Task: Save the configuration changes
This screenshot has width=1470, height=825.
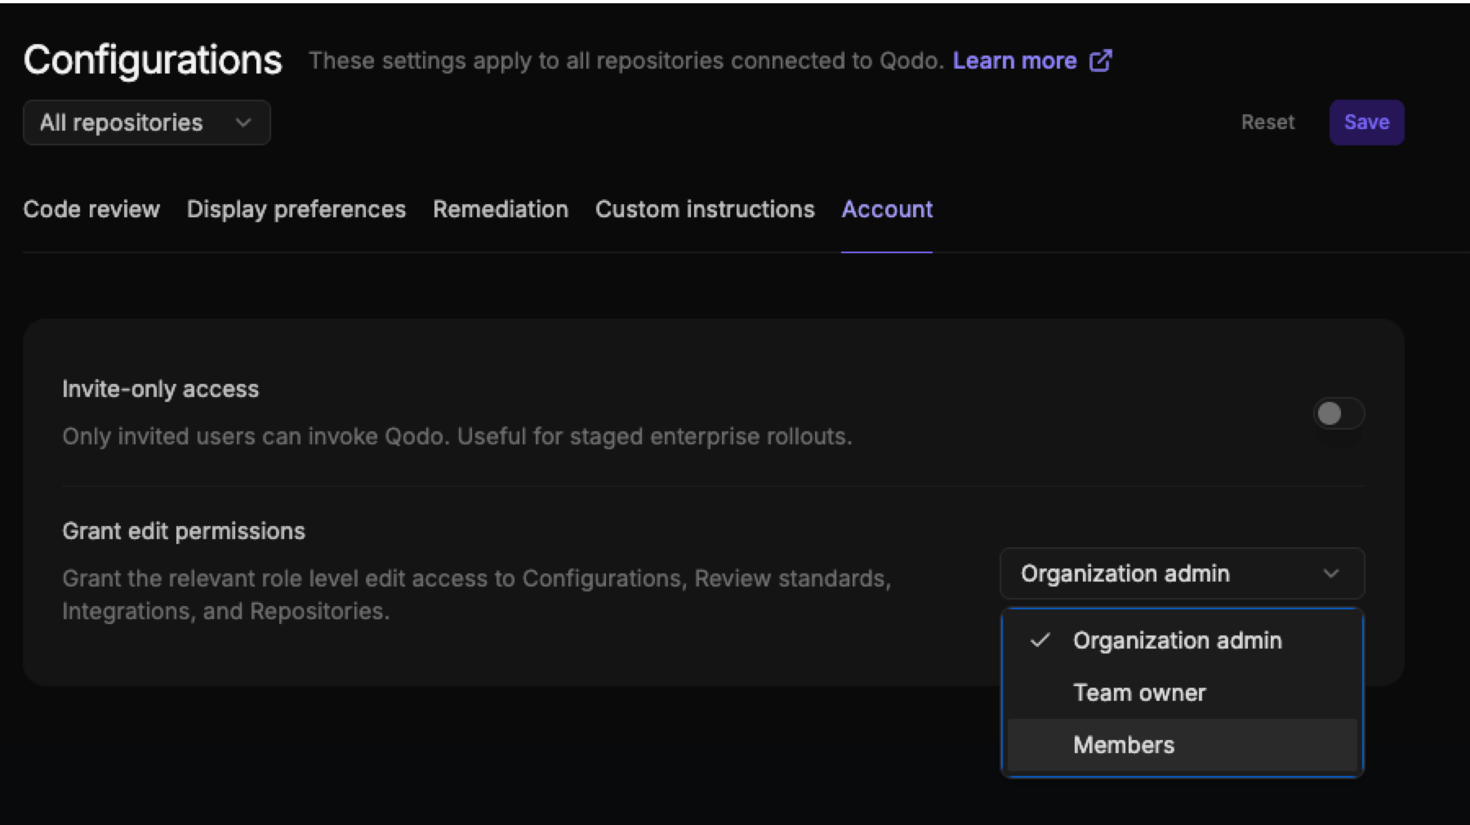Action: click(1366, 123)
